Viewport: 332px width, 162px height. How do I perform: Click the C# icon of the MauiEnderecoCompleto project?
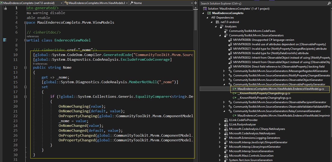209,13
